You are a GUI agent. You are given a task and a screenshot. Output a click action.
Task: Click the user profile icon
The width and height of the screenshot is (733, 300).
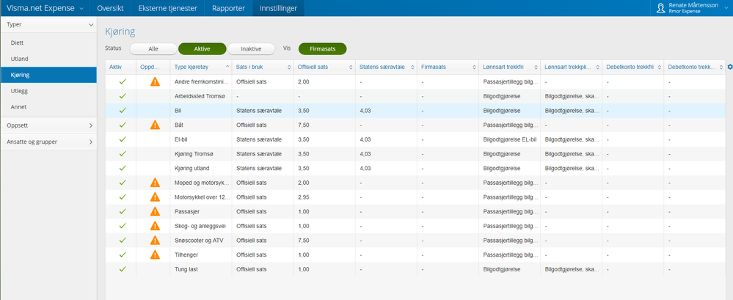point(660,8)
